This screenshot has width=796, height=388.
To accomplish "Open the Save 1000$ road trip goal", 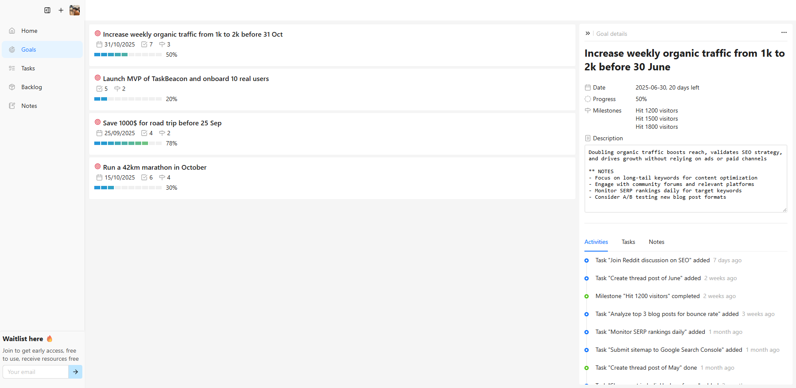I will [x=162, y=123].
